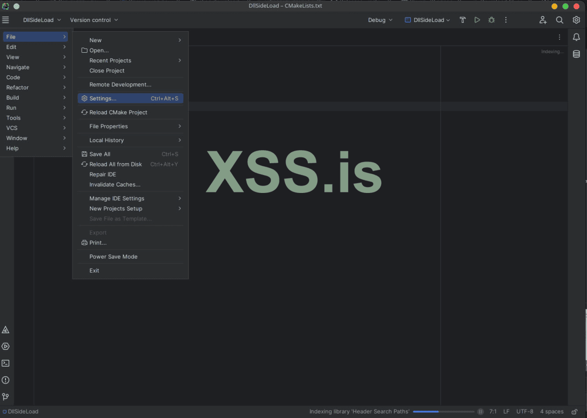Viewport: 587px width, 418px height.
Task: Open the Refactor menu
Action: [17, 88]
